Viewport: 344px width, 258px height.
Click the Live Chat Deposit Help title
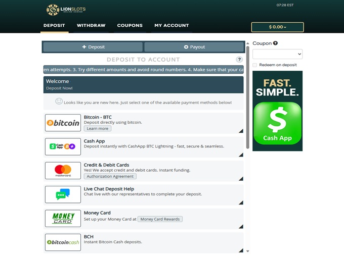(x=109, y=189)
